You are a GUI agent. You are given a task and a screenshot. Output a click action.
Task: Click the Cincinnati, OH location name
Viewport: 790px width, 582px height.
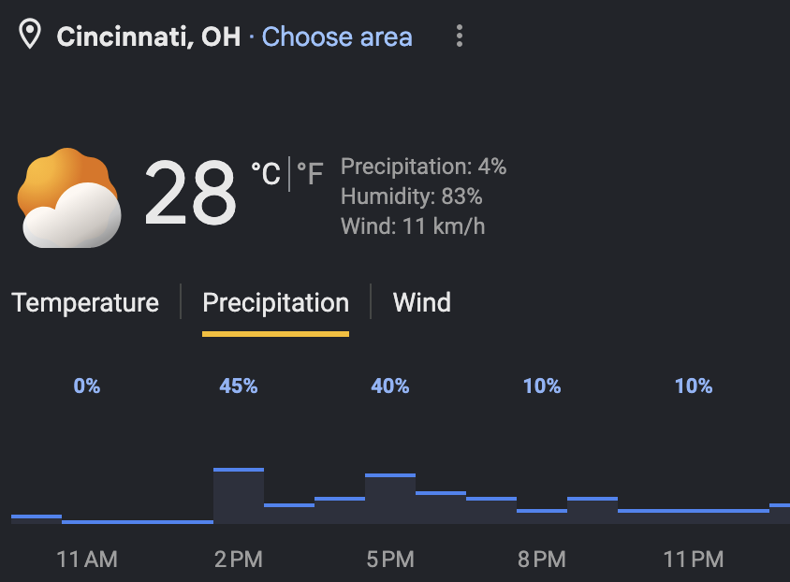coord(149,36)
